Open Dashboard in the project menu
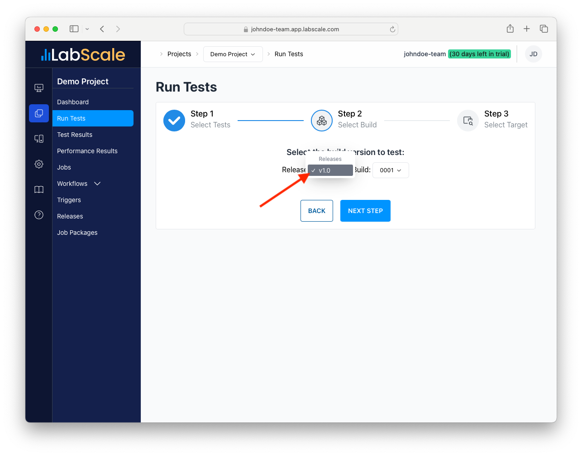Image resolution: width=582 pixels, height=456 pixels. tap(93, 102)
